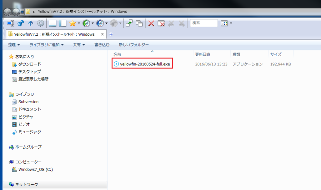This screenshot has width=321, height=190.
Task: Toggle the bottom pane layout icon
Action: point(53,23)
